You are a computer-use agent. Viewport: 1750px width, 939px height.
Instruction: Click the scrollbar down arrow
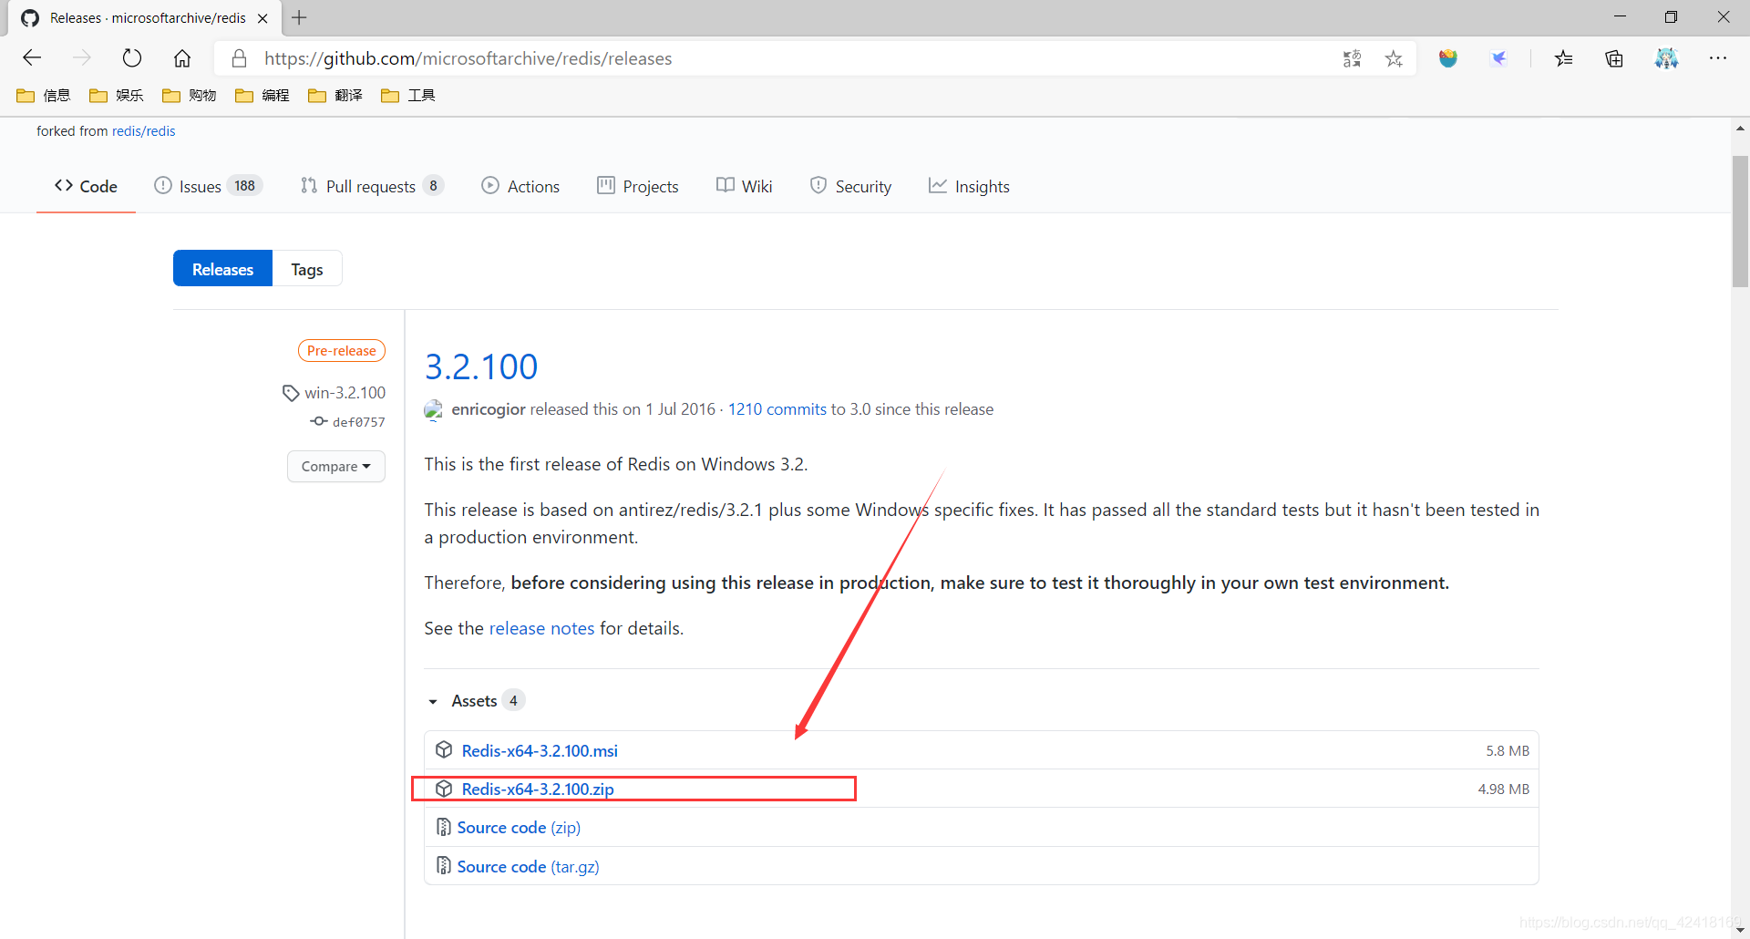coord(1740,930)
